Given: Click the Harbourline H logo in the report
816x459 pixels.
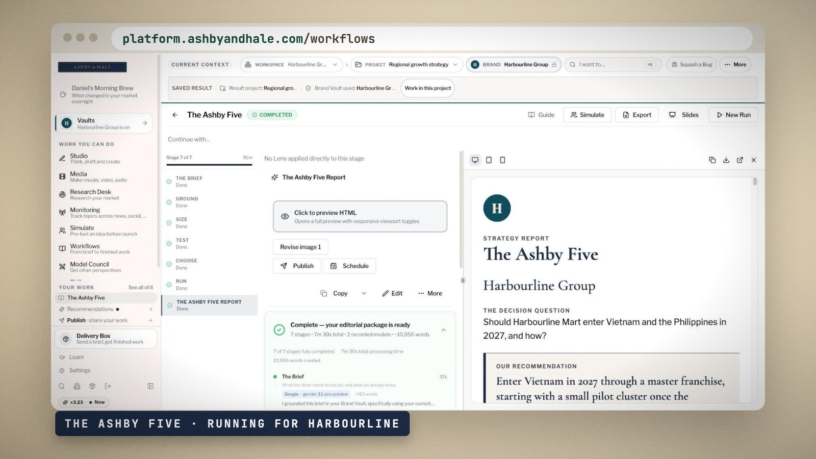Looking at the screenshot, I should 497,208.
